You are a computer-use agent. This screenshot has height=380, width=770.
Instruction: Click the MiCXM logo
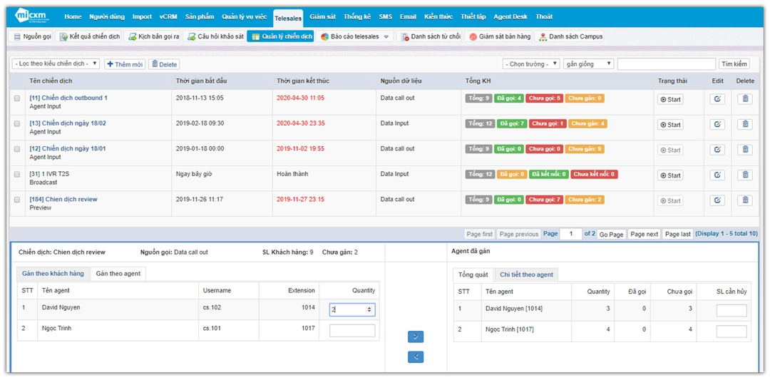tap(31, 16)
